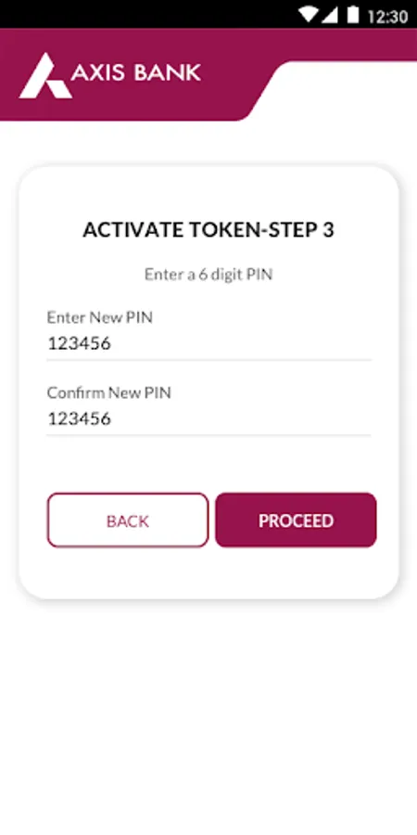Click the ACTIVATE TOKEN-STEP 3 heading
The height and width of the screenshot is (835, 417).
[208, 229]
